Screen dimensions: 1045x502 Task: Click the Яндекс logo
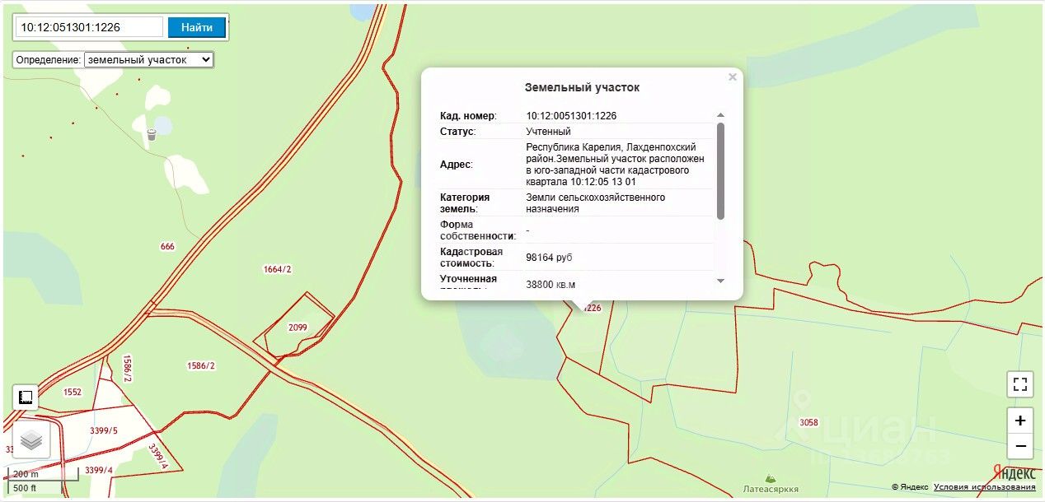(1014, 473)
